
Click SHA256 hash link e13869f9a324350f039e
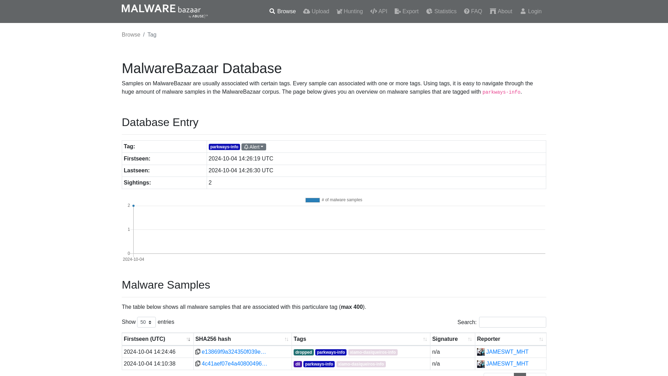[233, 352]
